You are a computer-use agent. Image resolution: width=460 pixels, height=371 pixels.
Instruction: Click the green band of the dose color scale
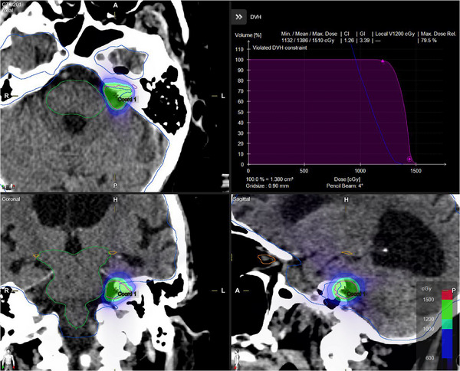click(x=447, y=310)
